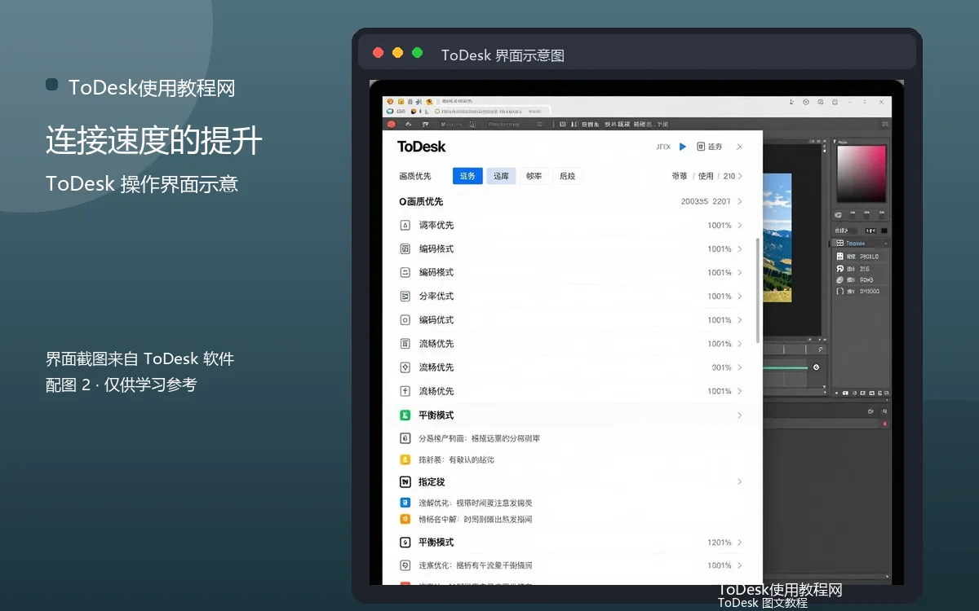
Task: Click the black 指定 section icon
Action: [405, 481]
